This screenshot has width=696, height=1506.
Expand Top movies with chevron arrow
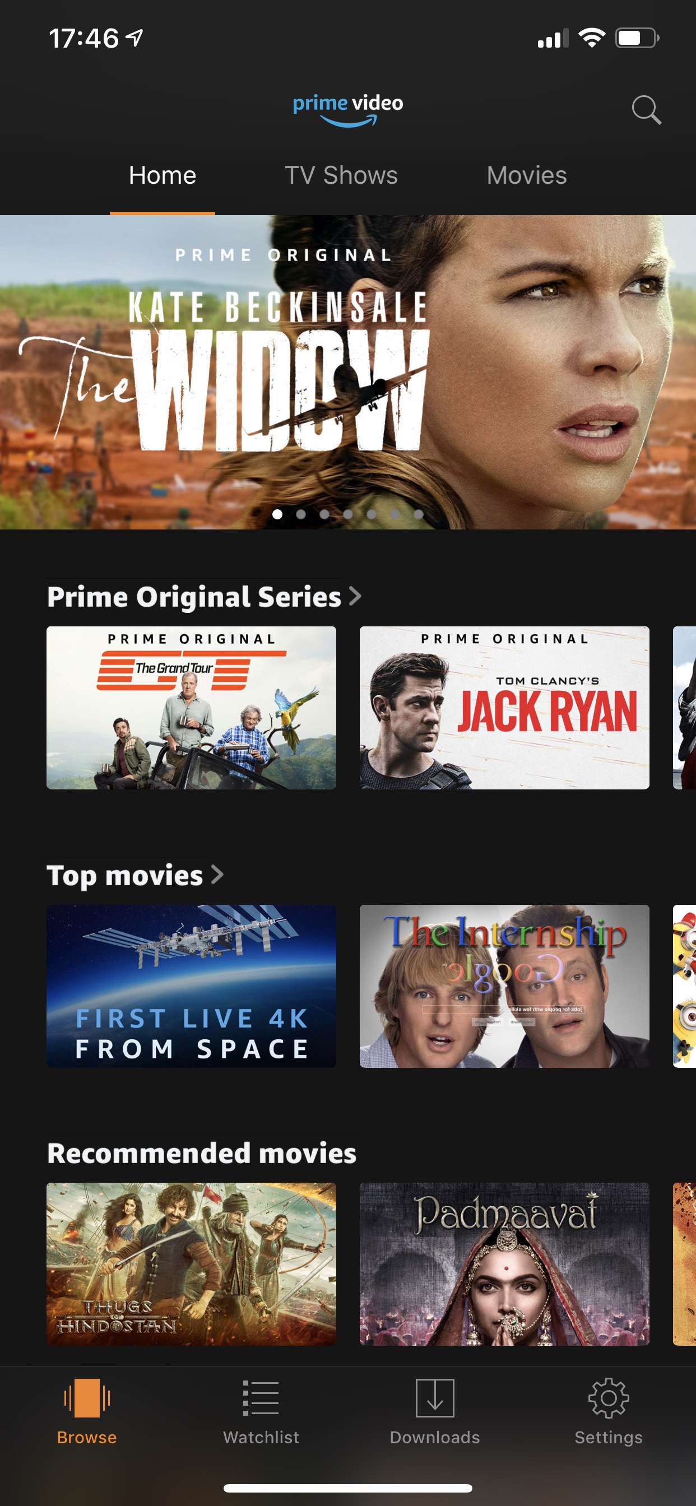click(x=217, y=875)
